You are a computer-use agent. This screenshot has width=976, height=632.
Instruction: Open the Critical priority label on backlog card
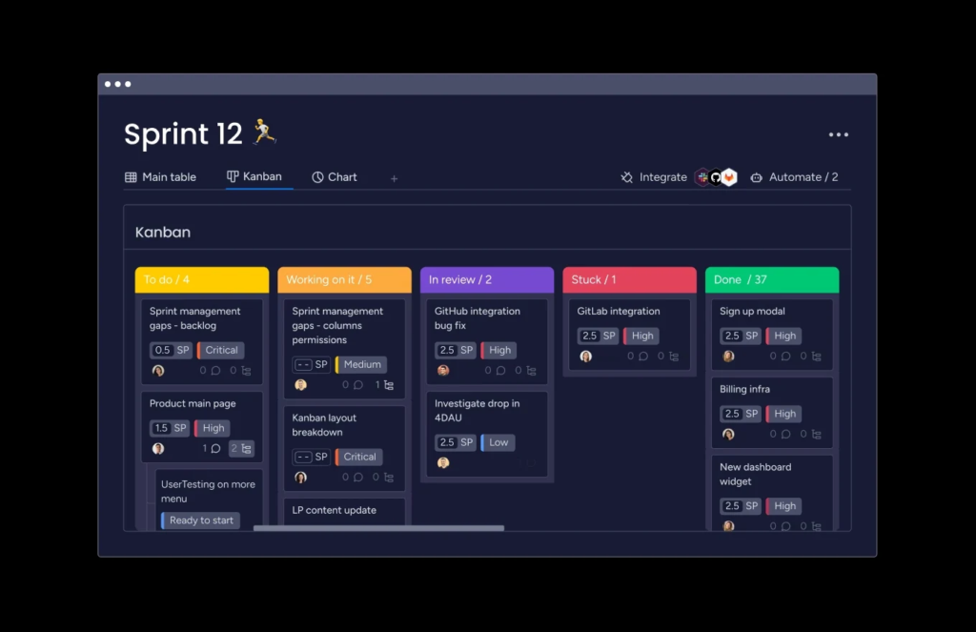221,350
